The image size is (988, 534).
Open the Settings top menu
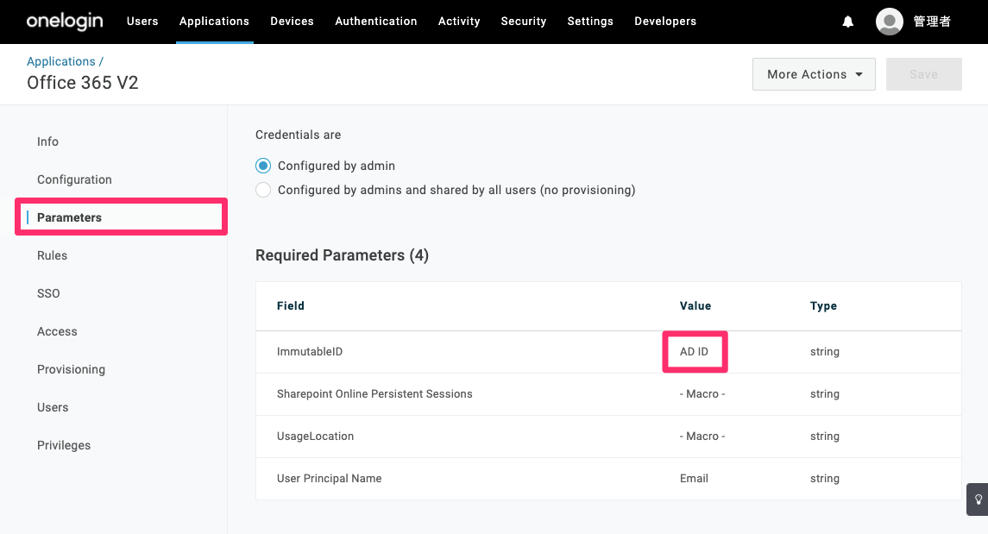(x=590, y=22)
